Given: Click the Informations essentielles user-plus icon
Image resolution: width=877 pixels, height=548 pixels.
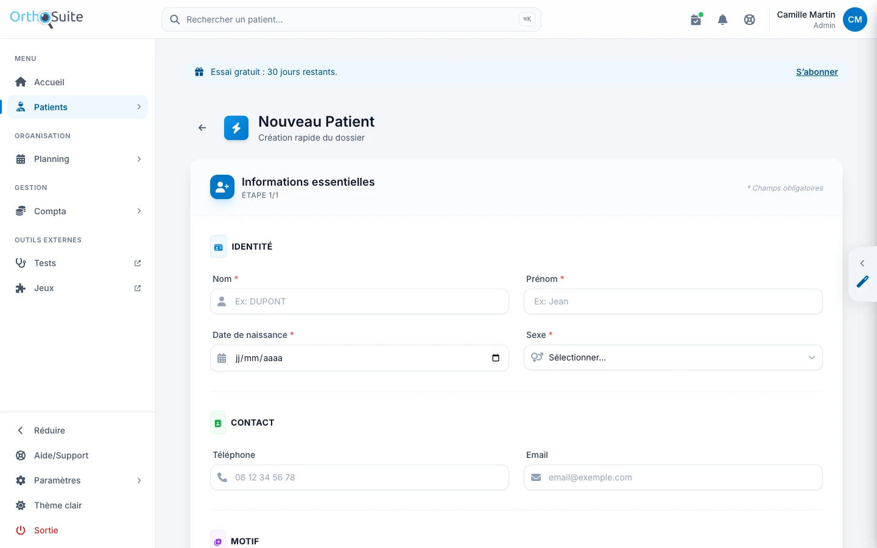Looking at the screenshot, I should [x=222, y=187].
